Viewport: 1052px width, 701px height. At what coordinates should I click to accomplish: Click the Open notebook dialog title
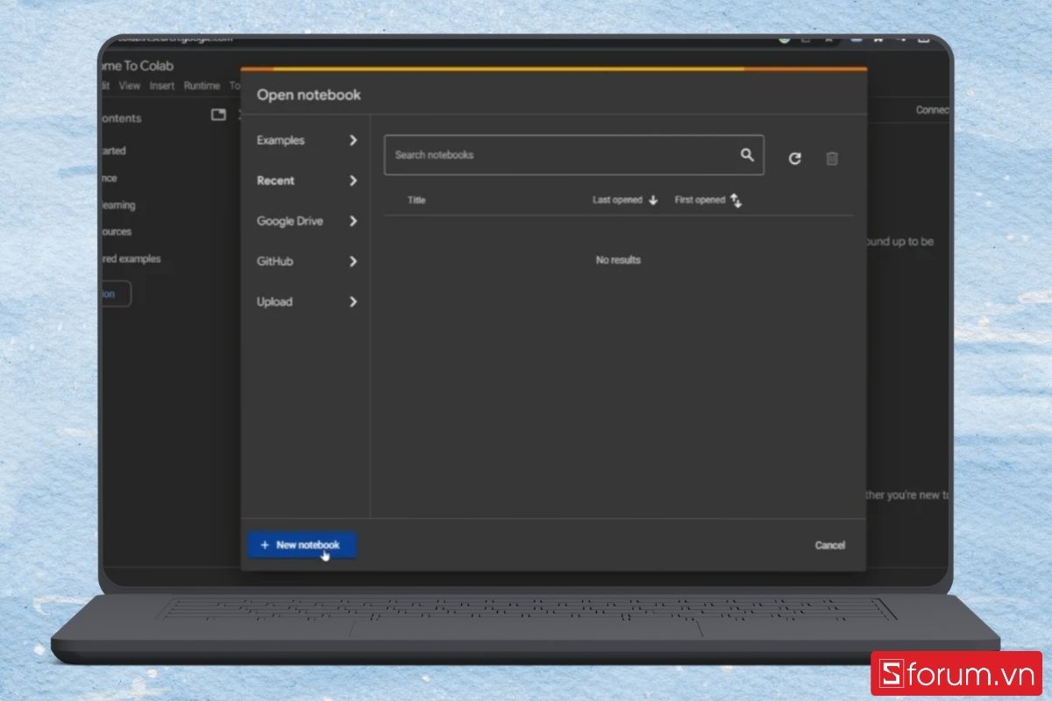(x=309, y=95)
